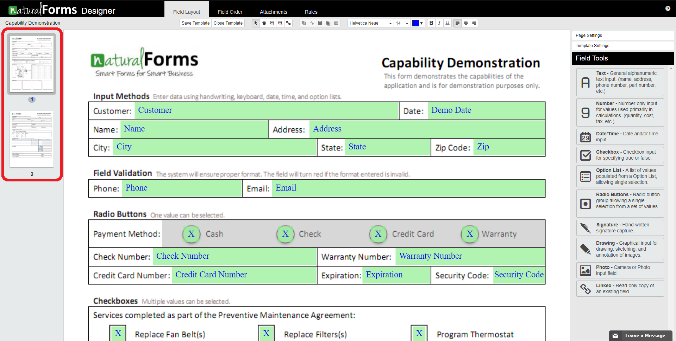676x341 pixels.
Task: Click the scissors cut icon
Action: (312, 23)
